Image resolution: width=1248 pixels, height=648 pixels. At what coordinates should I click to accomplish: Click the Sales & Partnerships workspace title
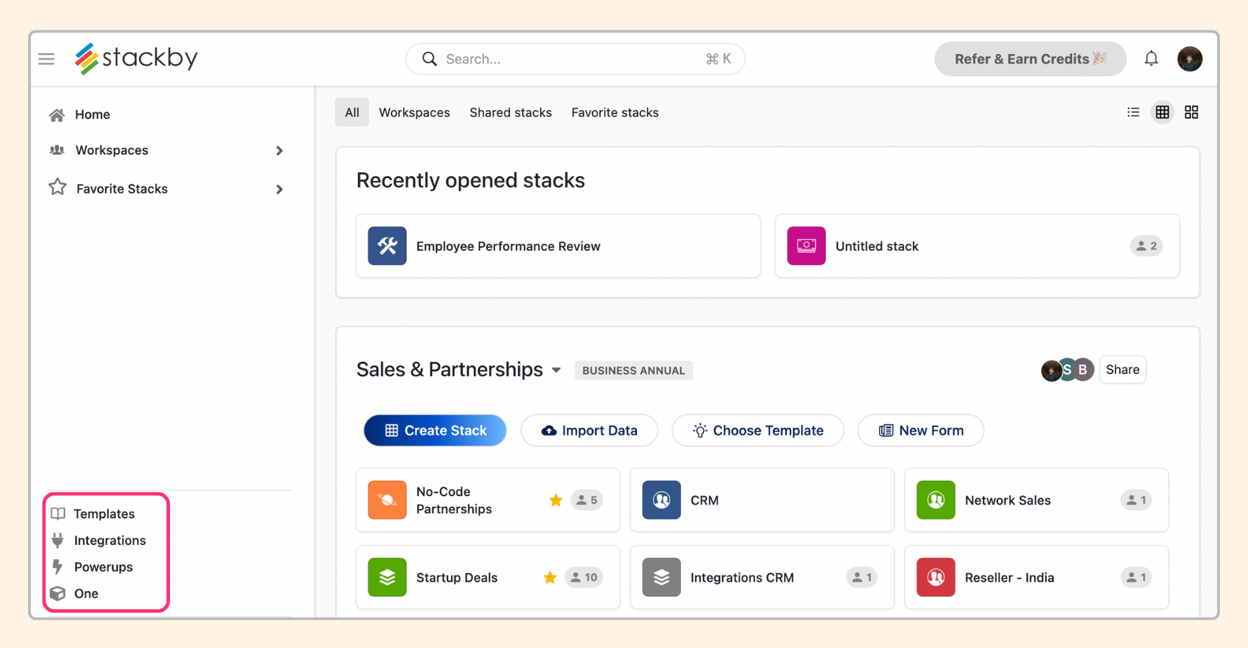[x=450, y=370]
